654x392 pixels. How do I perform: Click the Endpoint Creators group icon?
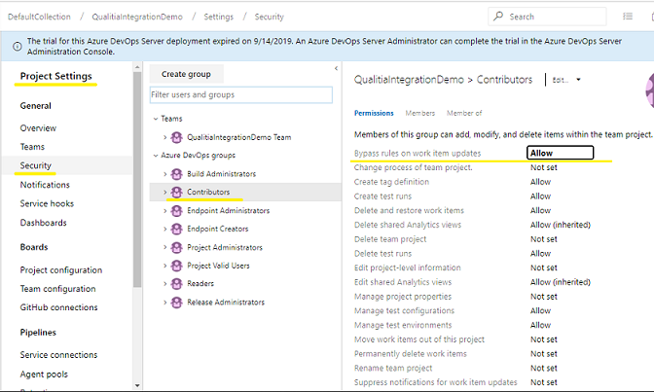(x=177, y=229)
